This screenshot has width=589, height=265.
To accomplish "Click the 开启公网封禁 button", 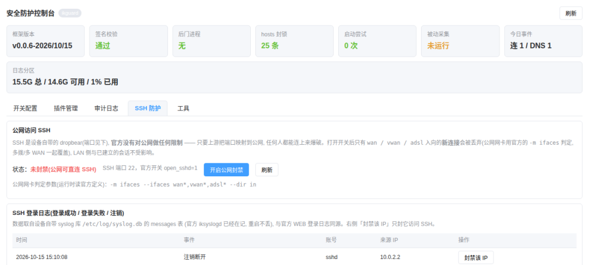I will coord(226,169).
